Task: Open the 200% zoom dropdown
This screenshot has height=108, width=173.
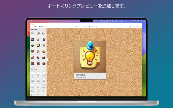Action: pos(36,27)
